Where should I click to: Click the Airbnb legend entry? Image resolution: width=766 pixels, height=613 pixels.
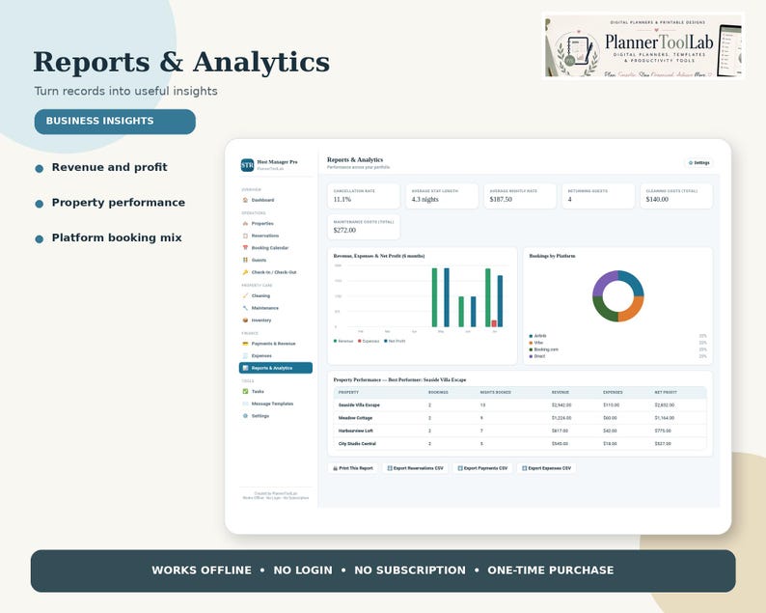[538, 336]
